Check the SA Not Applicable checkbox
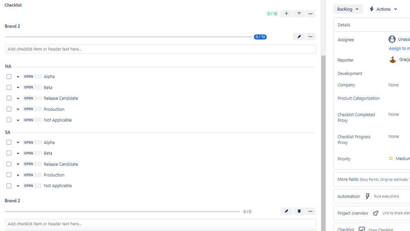410x231 pixels. pyautogui.click(x=9, y=186)
